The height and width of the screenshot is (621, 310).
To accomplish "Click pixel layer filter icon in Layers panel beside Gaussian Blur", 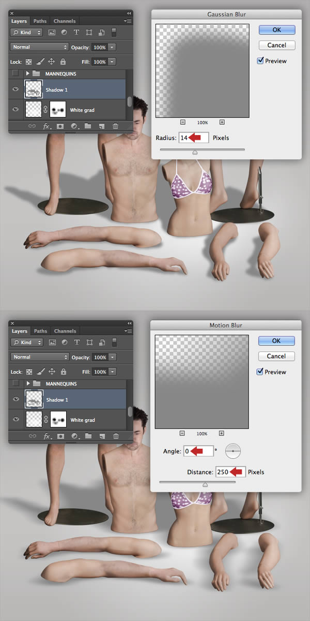I will [x=52, y=32].
